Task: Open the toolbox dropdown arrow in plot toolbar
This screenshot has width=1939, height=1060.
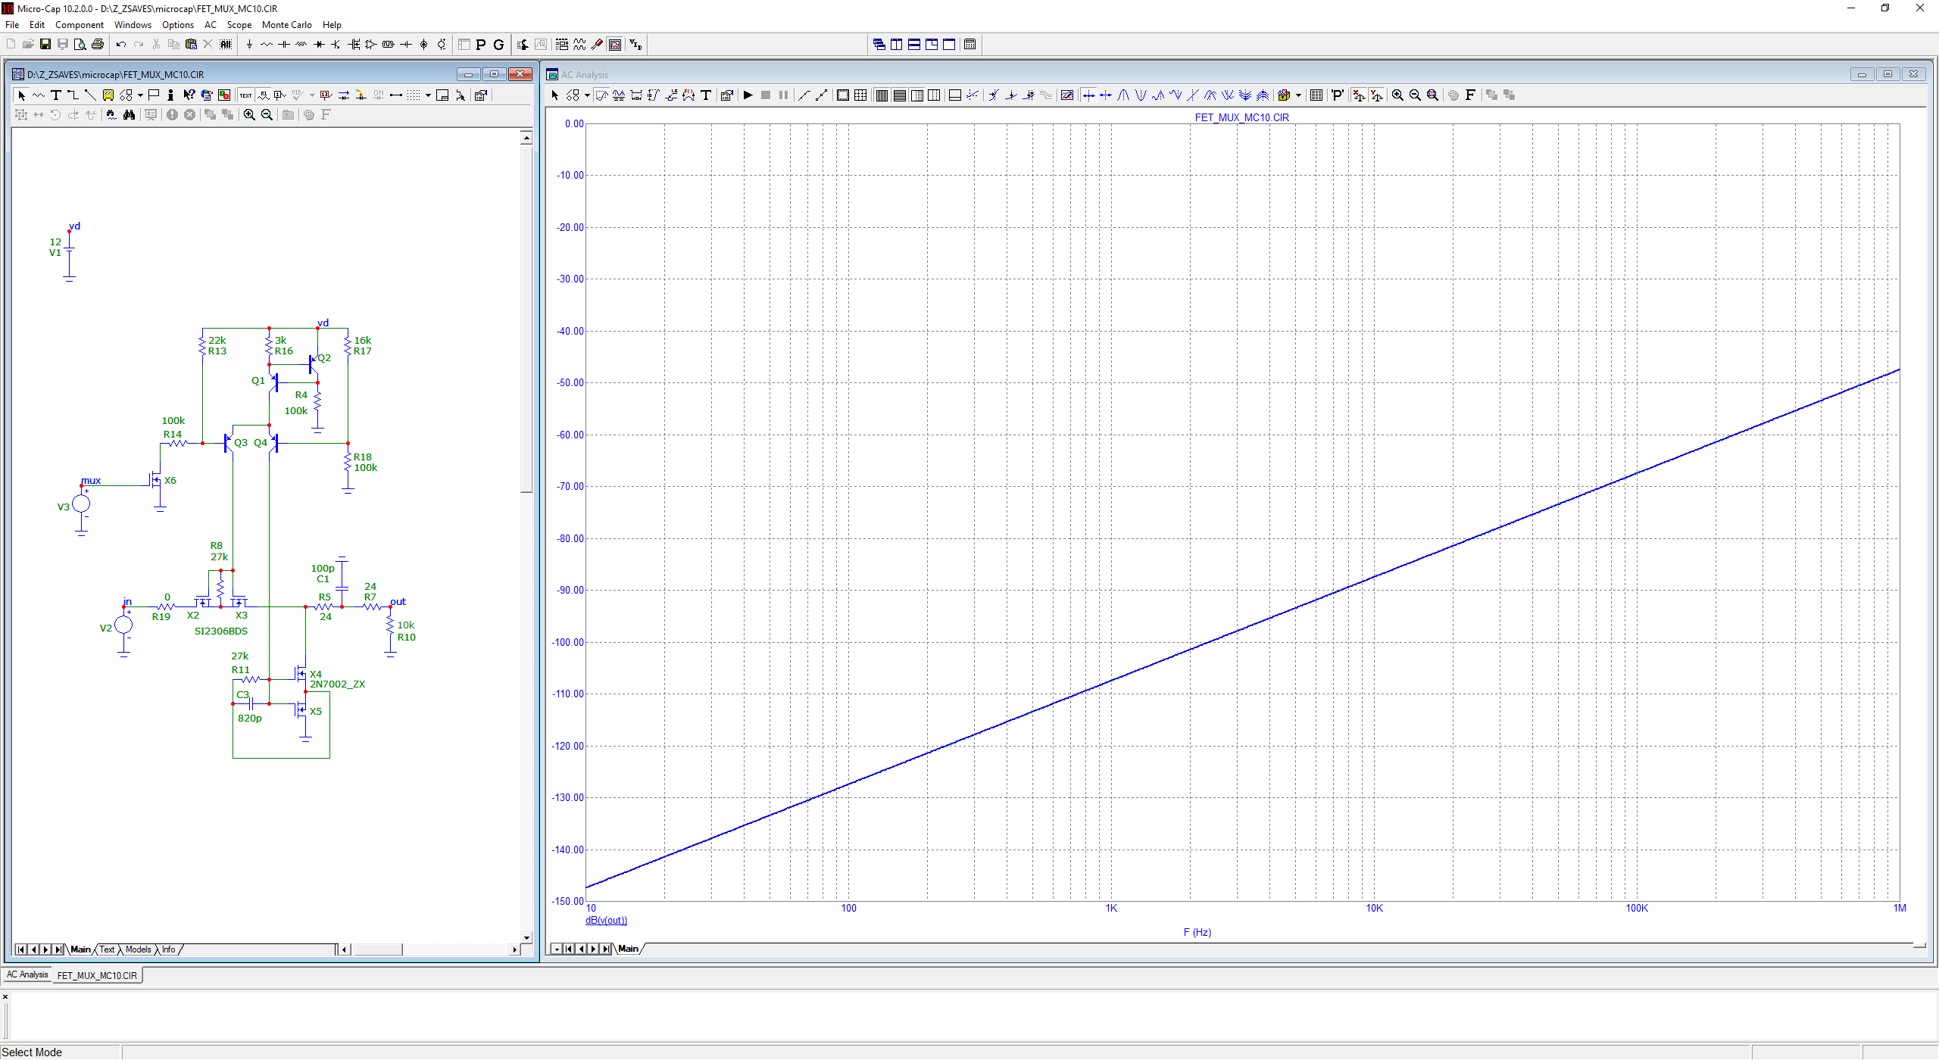Action: point(1298,95)
